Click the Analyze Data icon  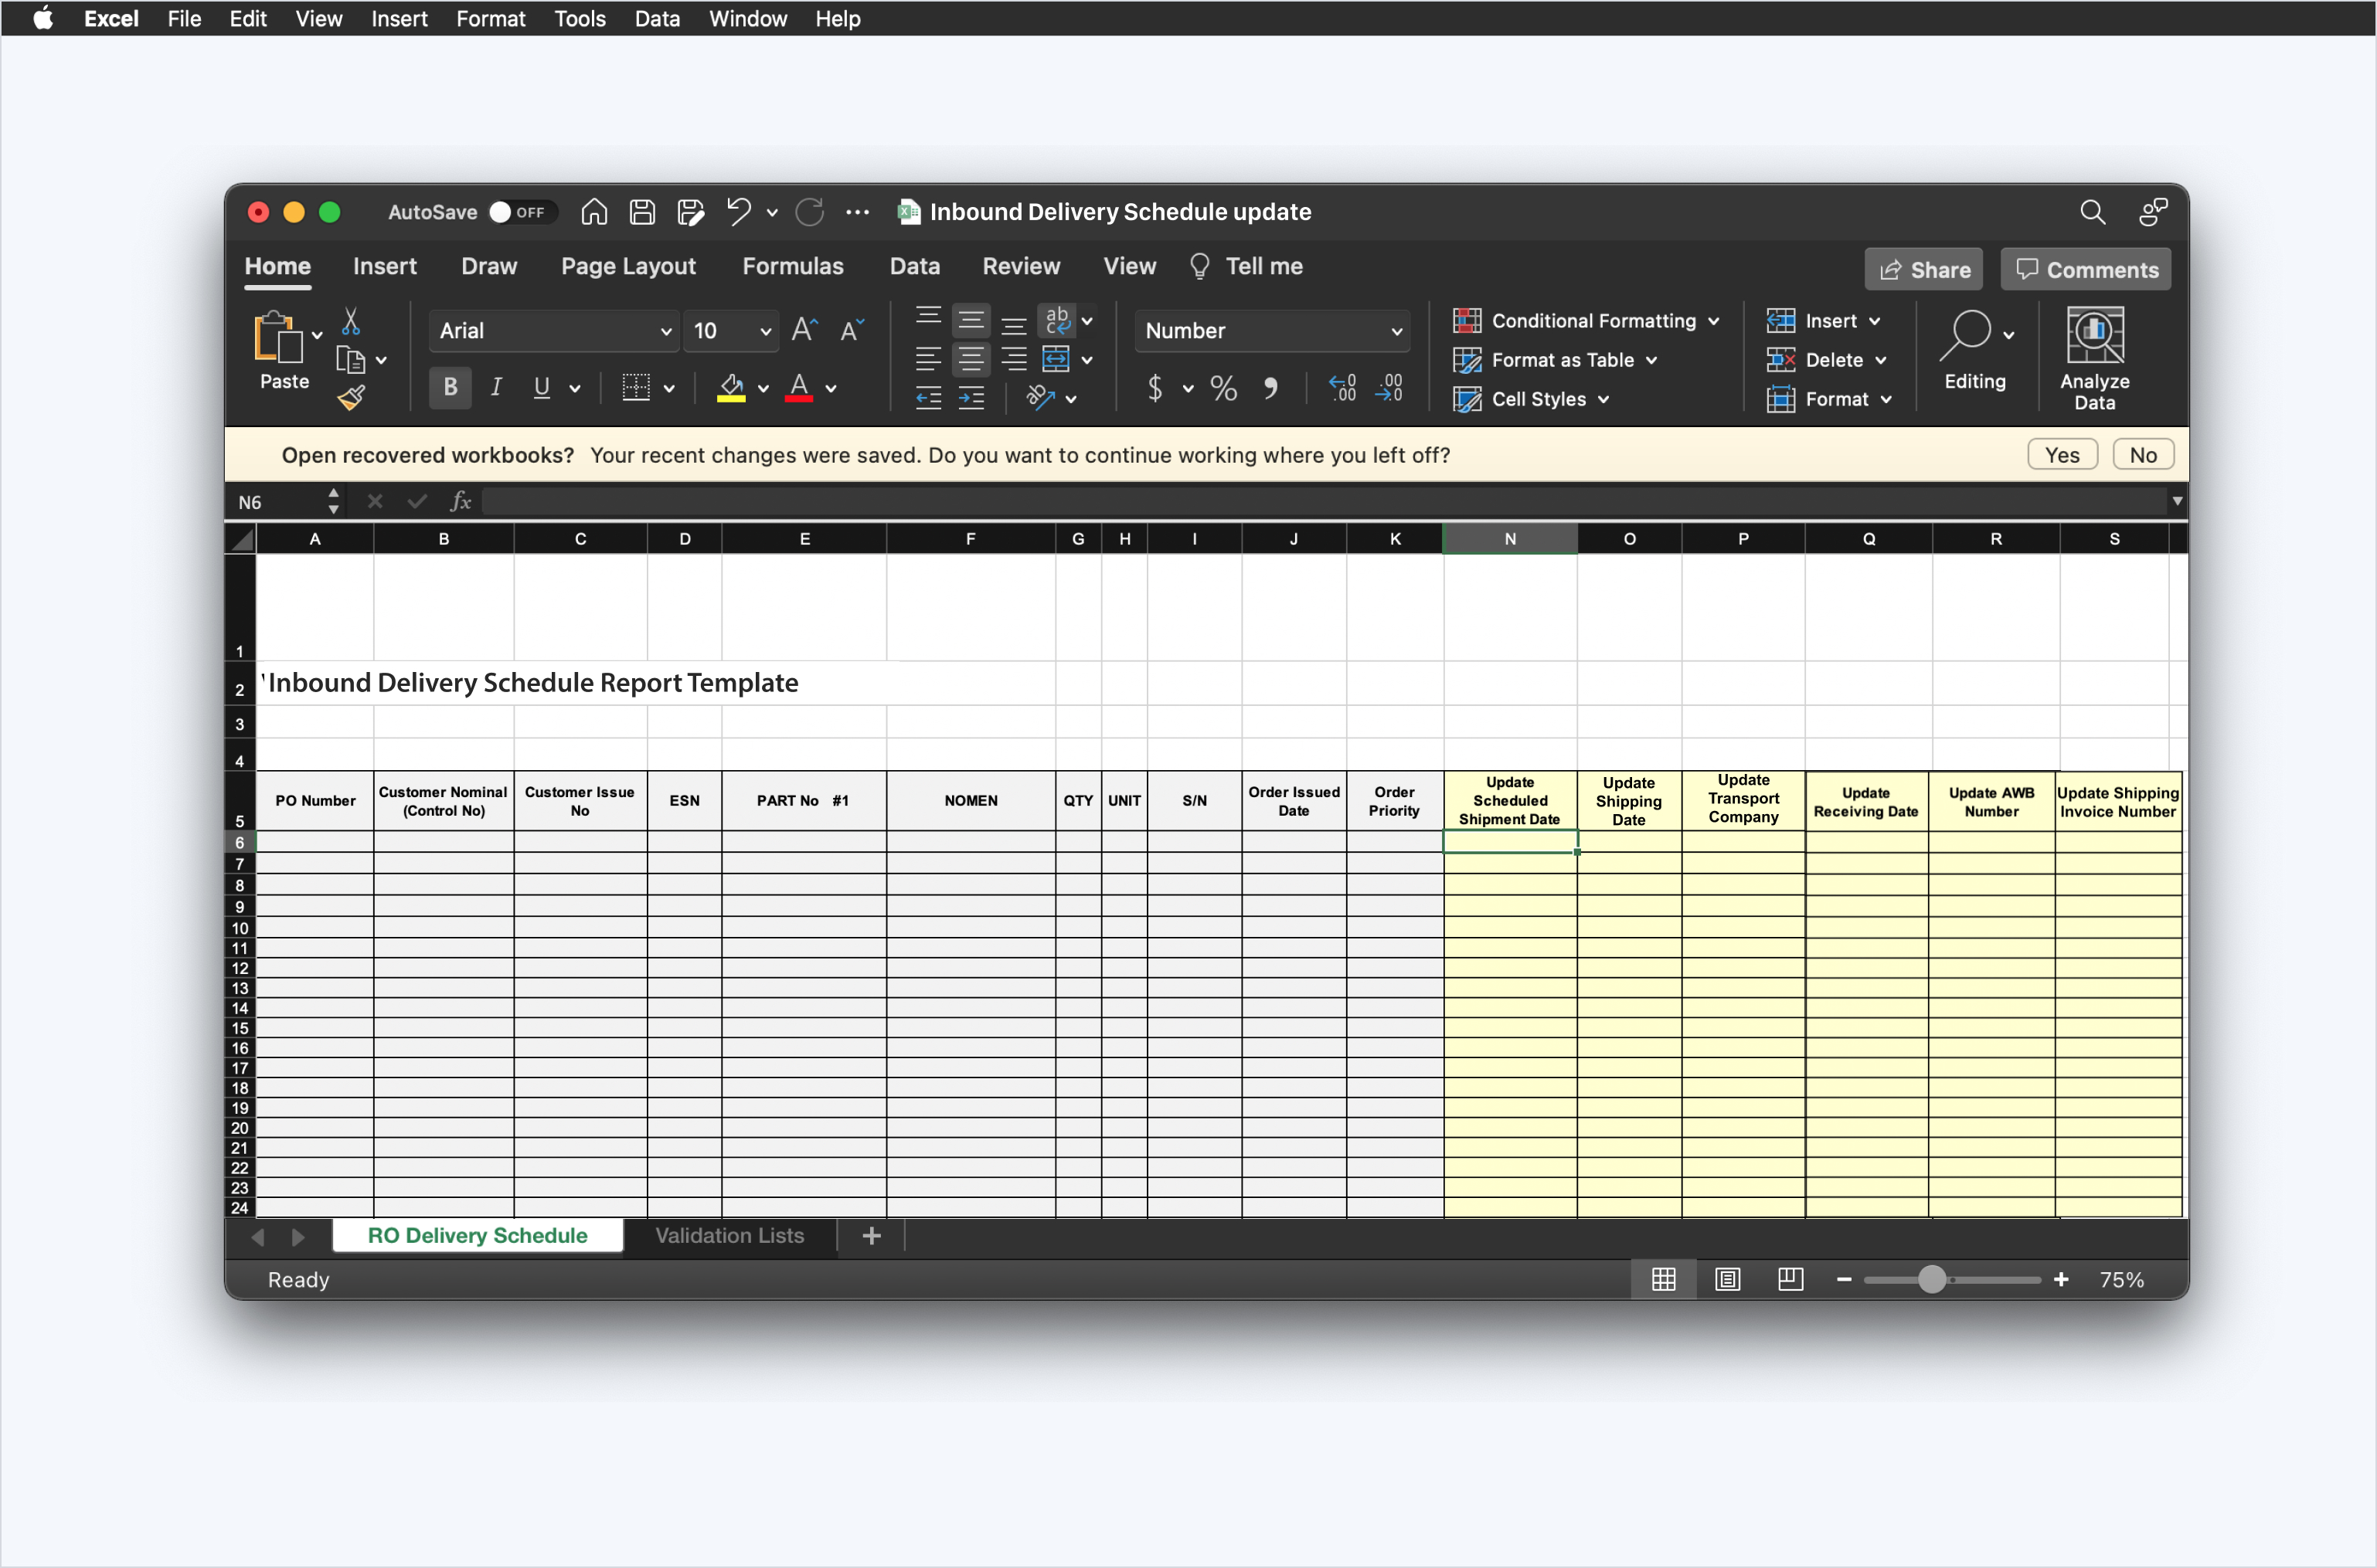(x=2094, y=336)
